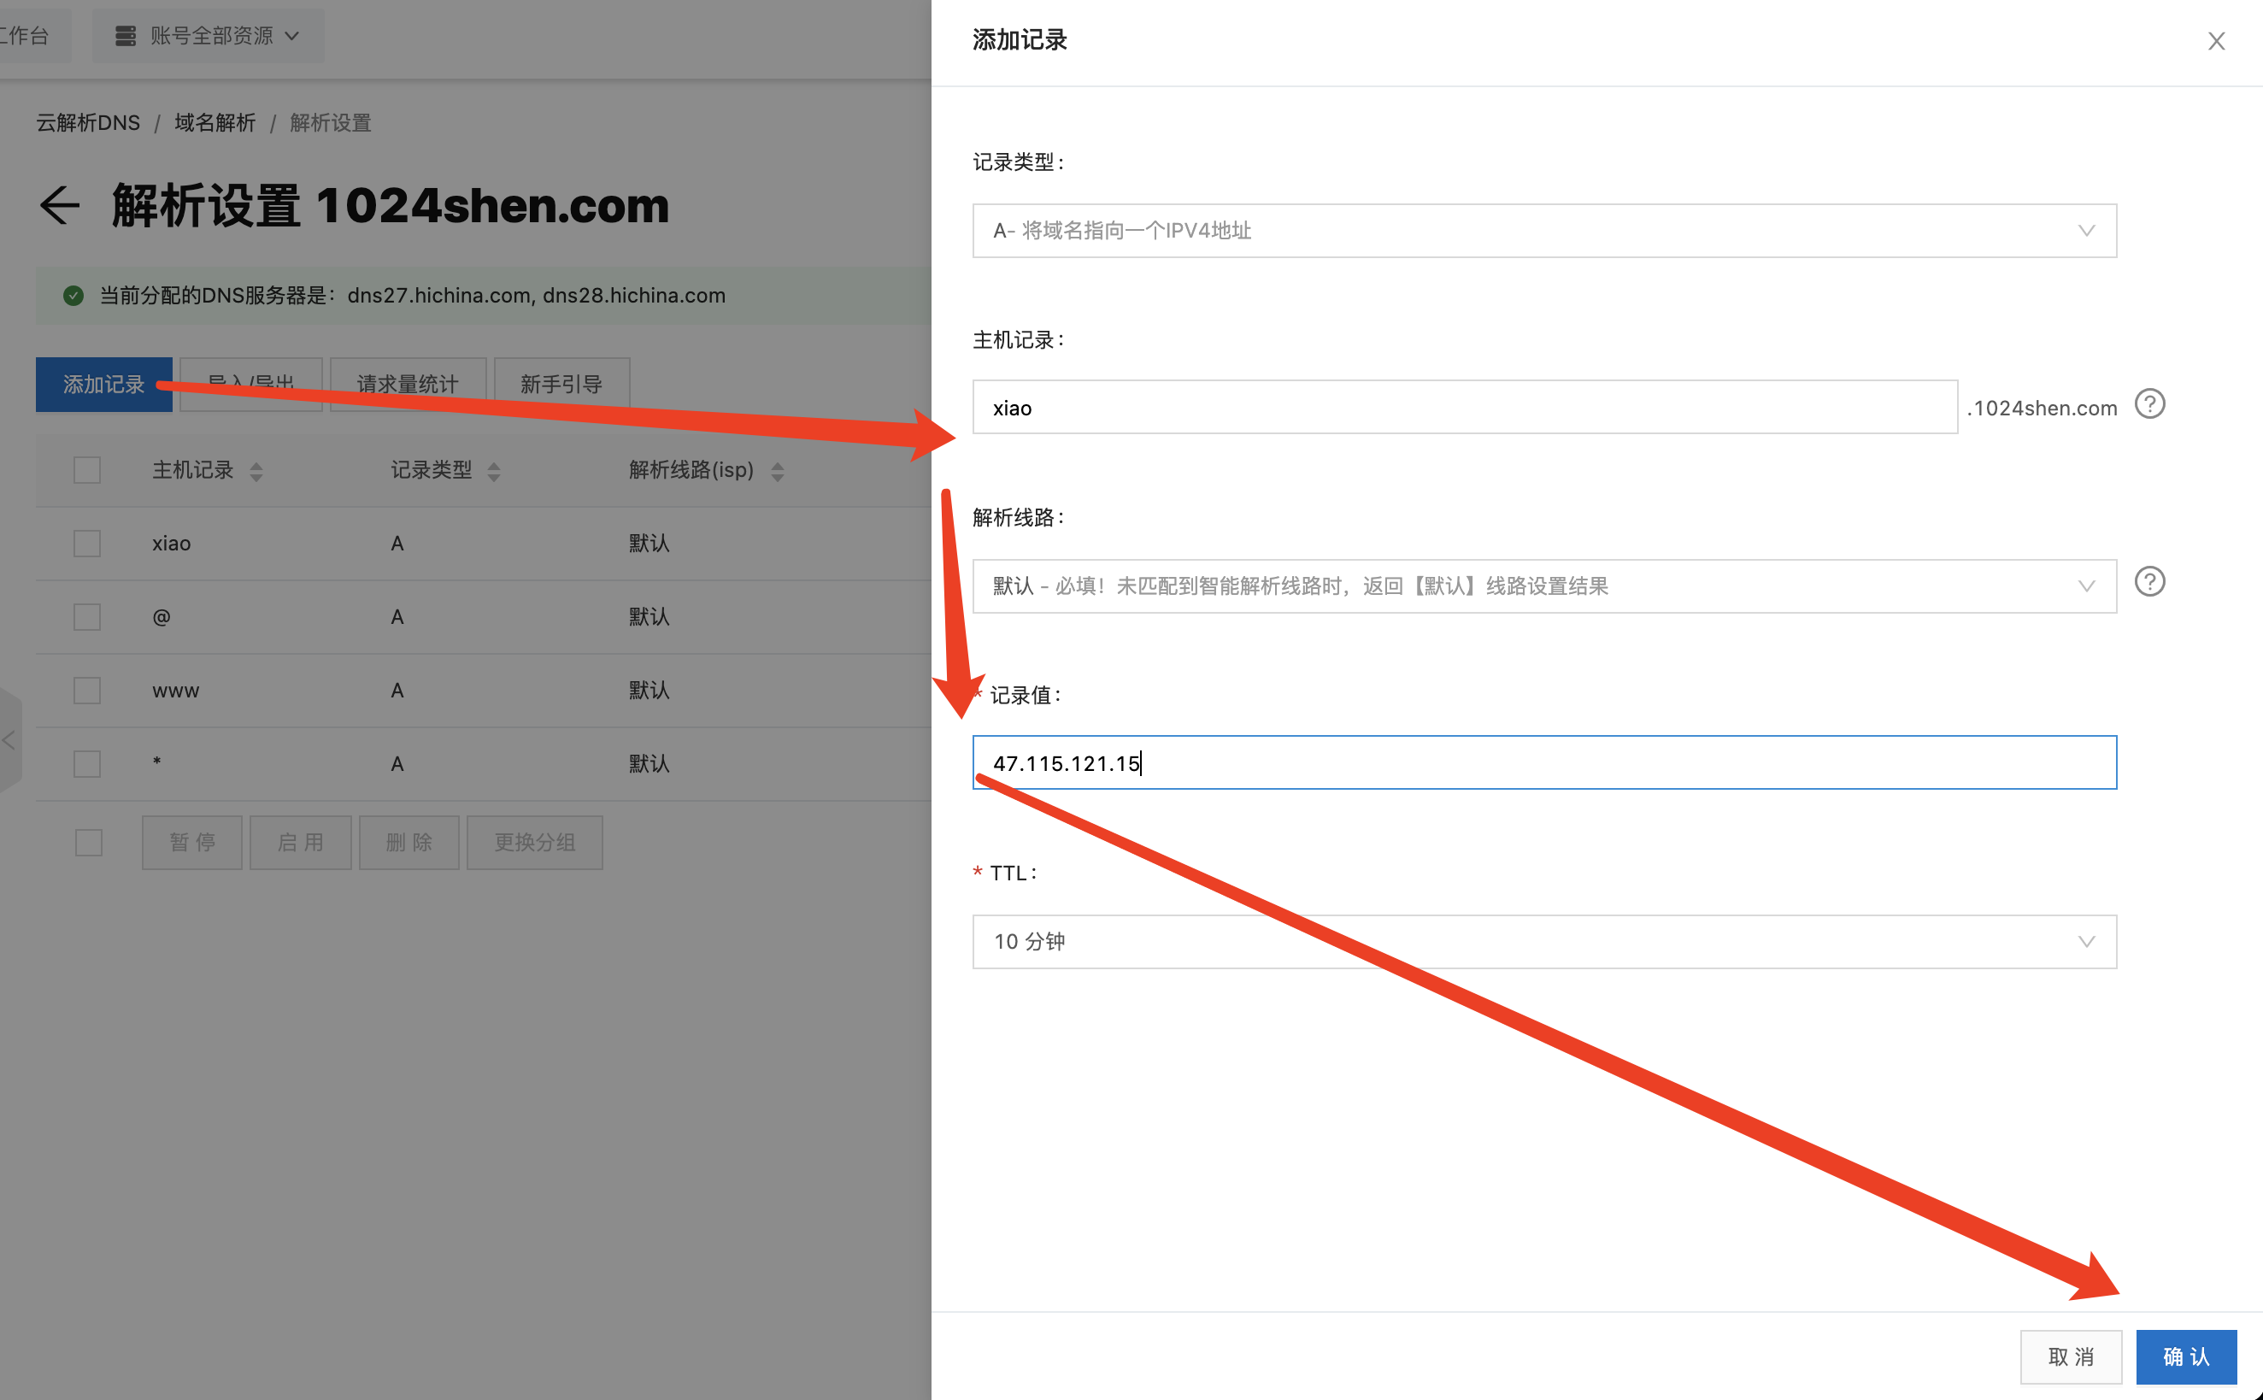Expand the collapsed left sidebar handle
The height and width of the screenshot is (1400, 2263).
tap(9, 740)
